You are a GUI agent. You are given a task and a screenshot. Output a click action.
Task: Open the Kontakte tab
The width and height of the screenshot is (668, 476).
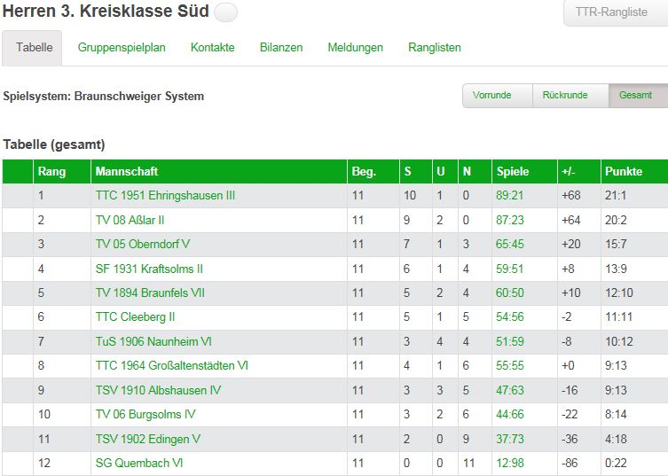(213, 47)
